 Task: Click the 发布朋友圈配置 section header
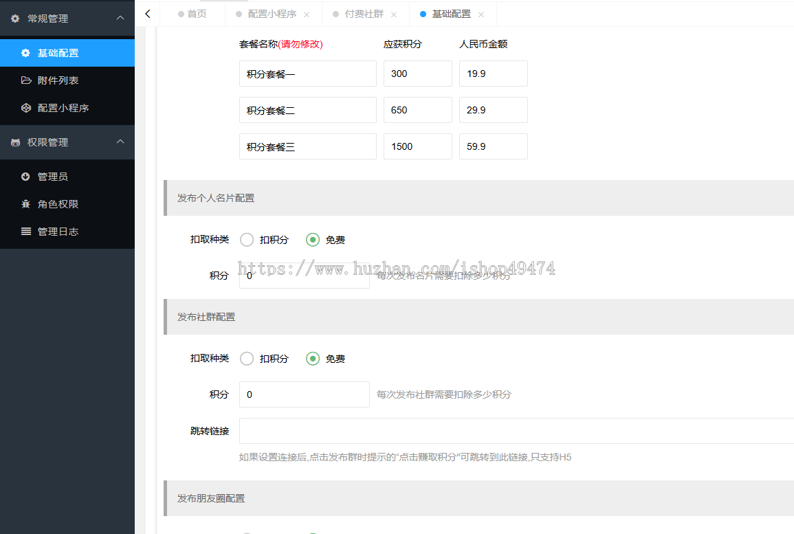479,498
